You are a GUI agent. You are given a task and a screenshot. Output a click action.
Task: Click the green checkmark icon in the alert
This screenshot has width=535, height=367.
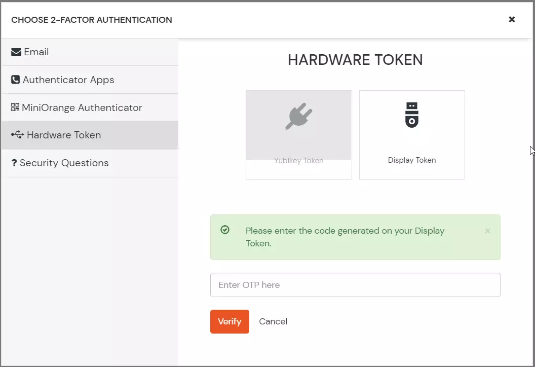tap(225, 231)
